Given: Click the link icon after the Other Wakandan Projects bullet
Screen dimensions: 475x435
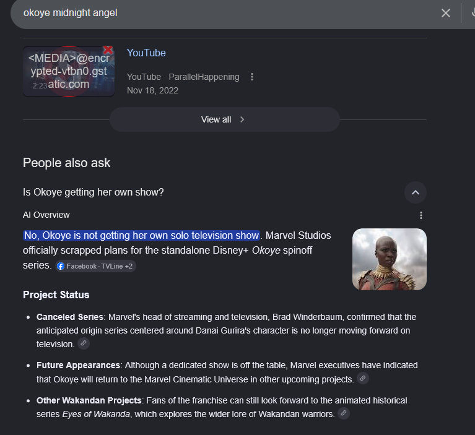Looking at the screenshot, I should pos(344,413).
